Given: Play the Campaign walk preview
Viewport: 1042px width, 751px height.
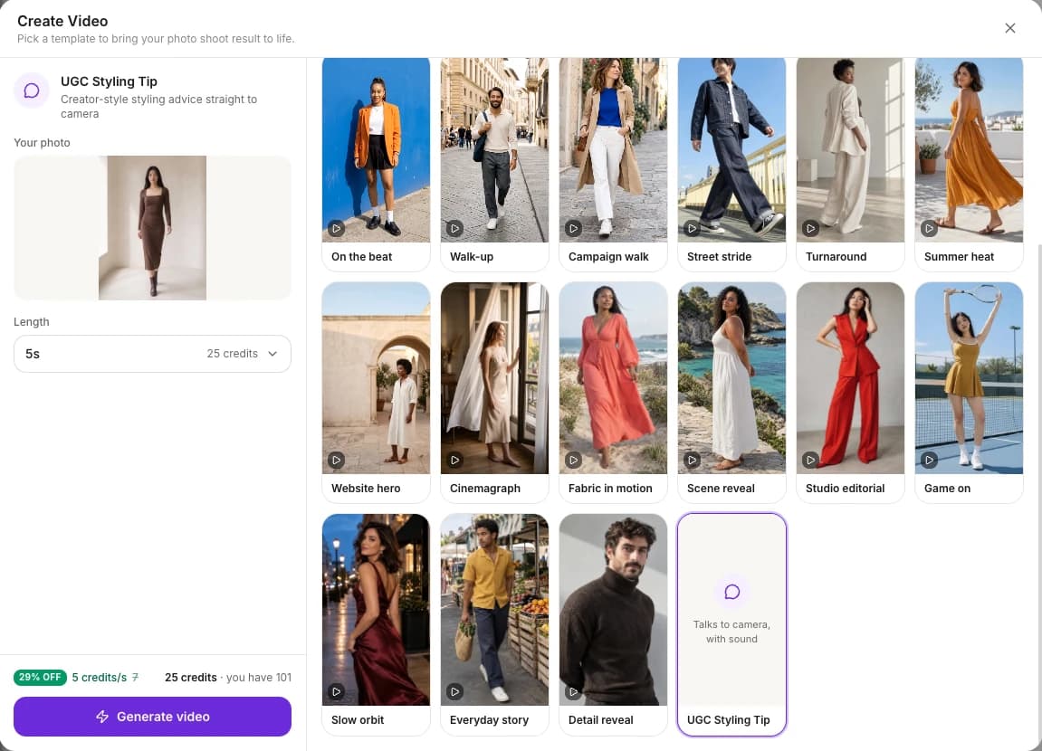Looking at the screenshot, I should click(573, 228).
